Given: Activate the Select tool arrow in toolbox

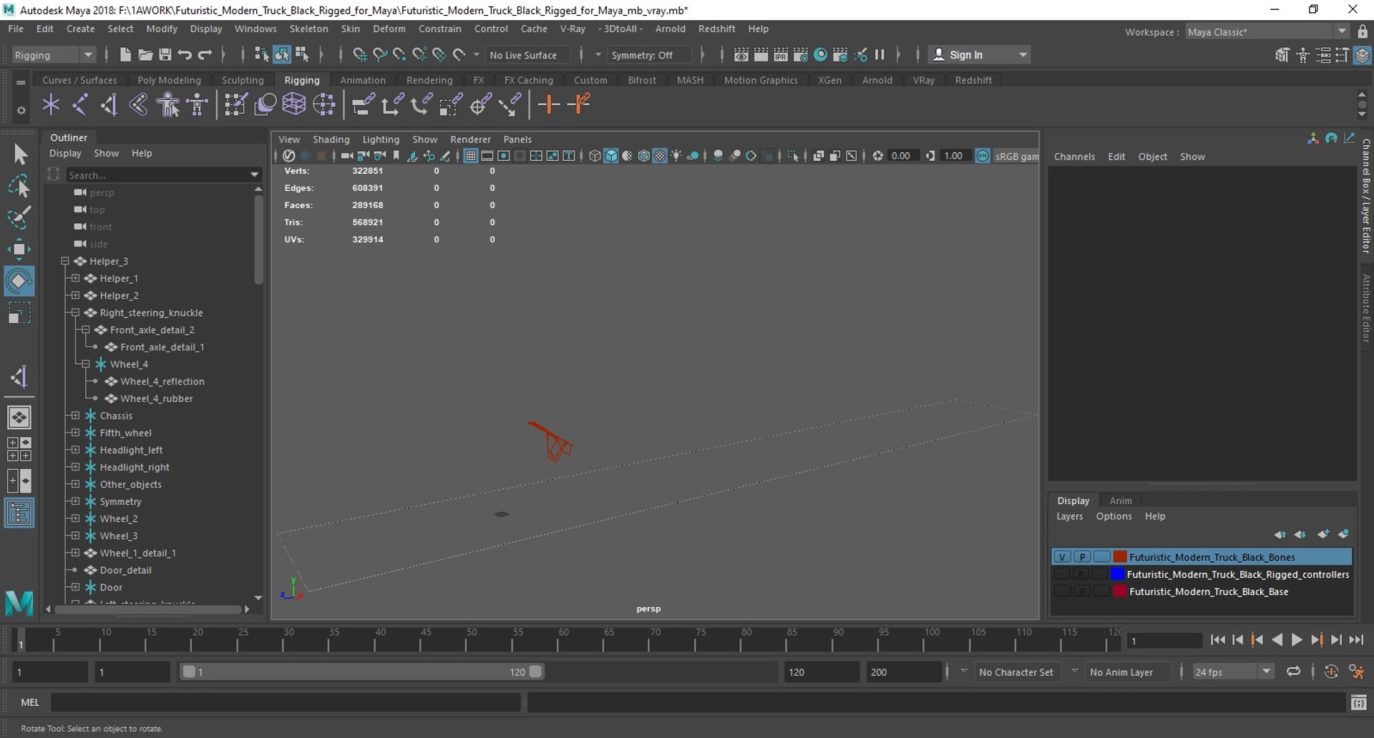Looking at the screenshot, I should click(19, 154).
